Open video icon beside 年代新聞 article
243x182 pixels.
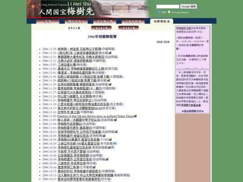[115, 143]
